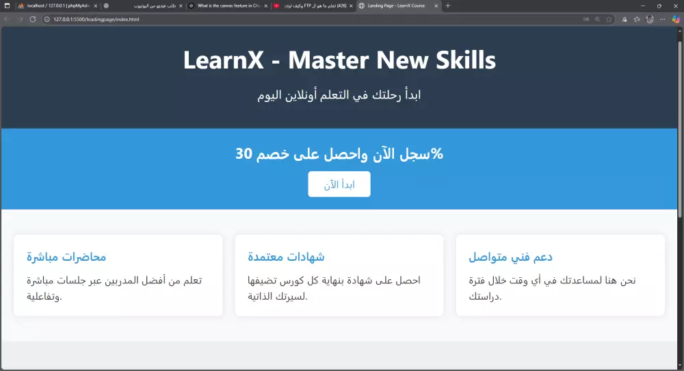The height and width of the screenshot is (371, 684).
Task: Open the Copilot sidebar icon
Action: pos(676,19)
